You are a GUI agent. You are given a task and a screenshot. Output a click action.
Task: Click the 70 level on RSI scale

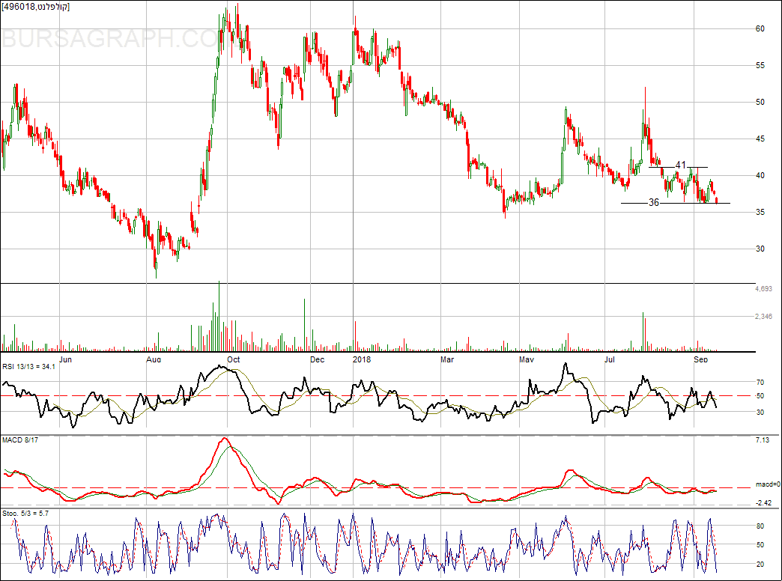(x=760, y=382)
